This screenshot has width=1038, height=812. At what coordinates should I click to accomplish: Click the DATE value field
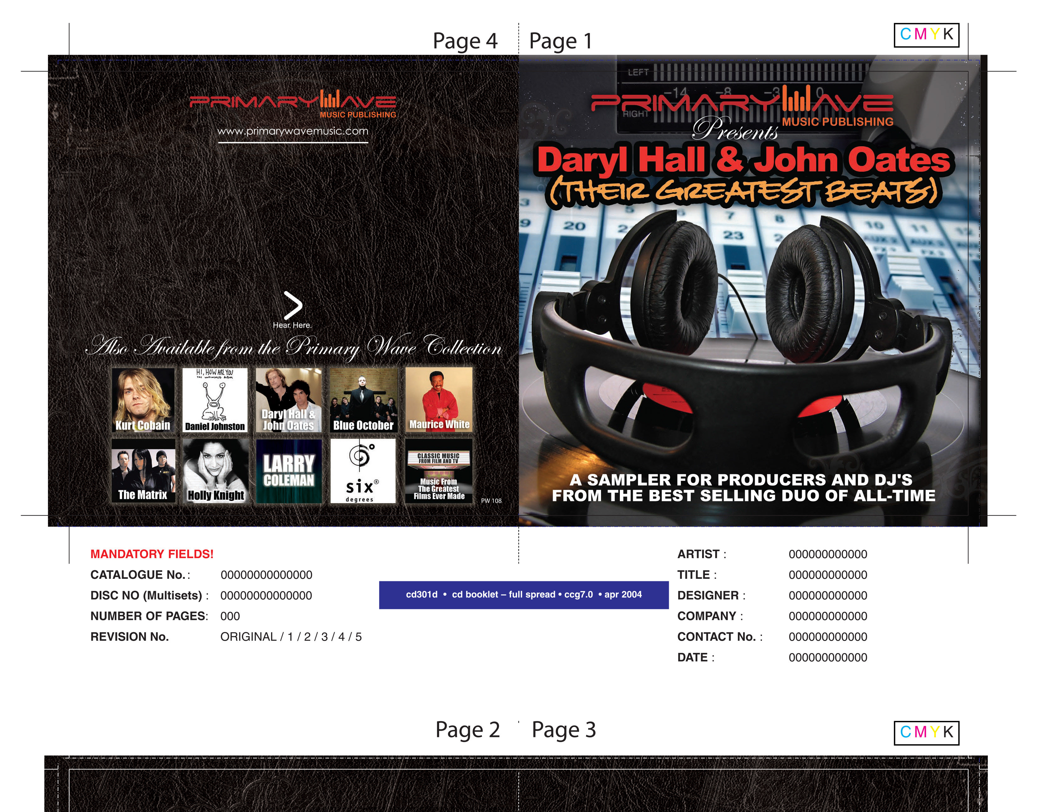[828, 658]
